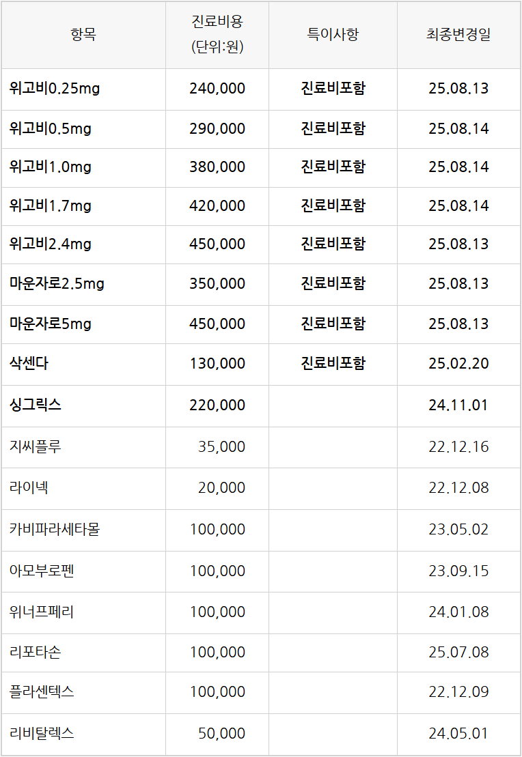Click the 진료비용 column header
The height and width of the screenshot is (757, 522).
pyautogui.click(x=217, y=34)
